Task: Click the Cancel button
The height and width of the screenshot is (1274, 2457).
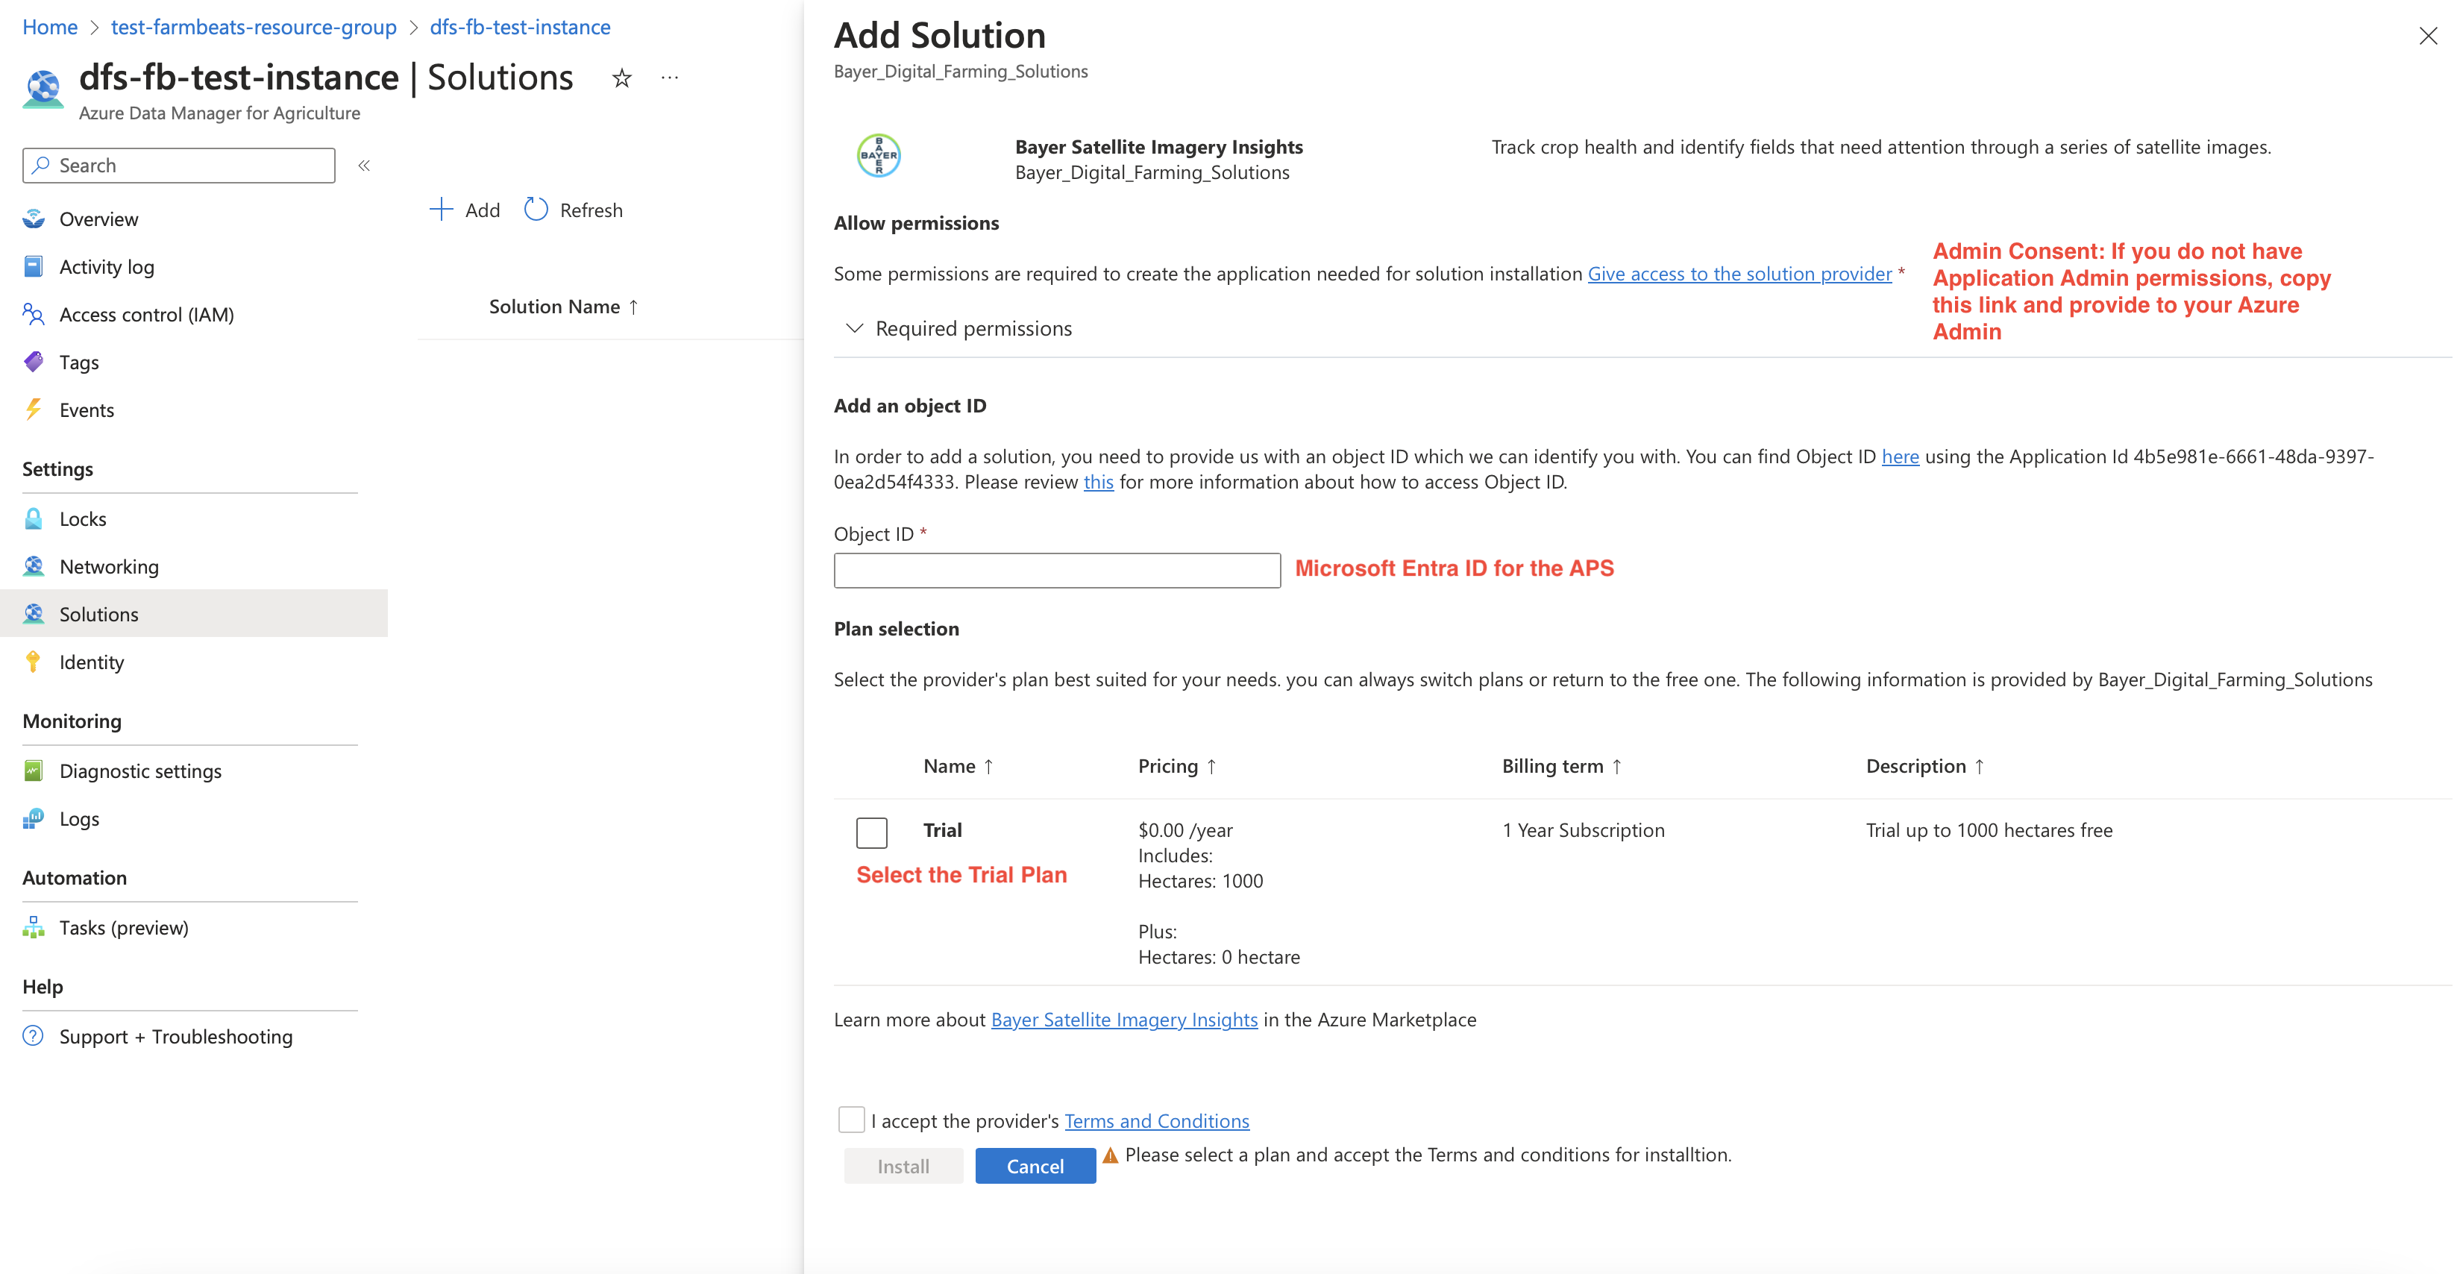Action: (1035, 1167)
